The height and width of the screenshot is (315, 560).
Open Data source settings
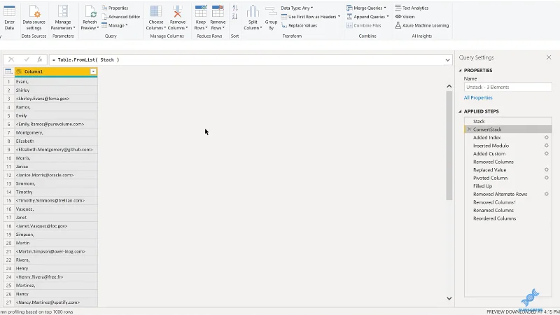(34, 17)
